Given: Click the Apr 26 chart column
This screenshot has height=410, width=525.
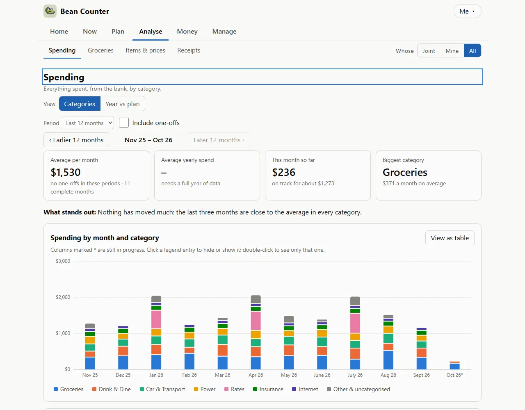Looking at the screenshot, I should click(x=256, y=332).
